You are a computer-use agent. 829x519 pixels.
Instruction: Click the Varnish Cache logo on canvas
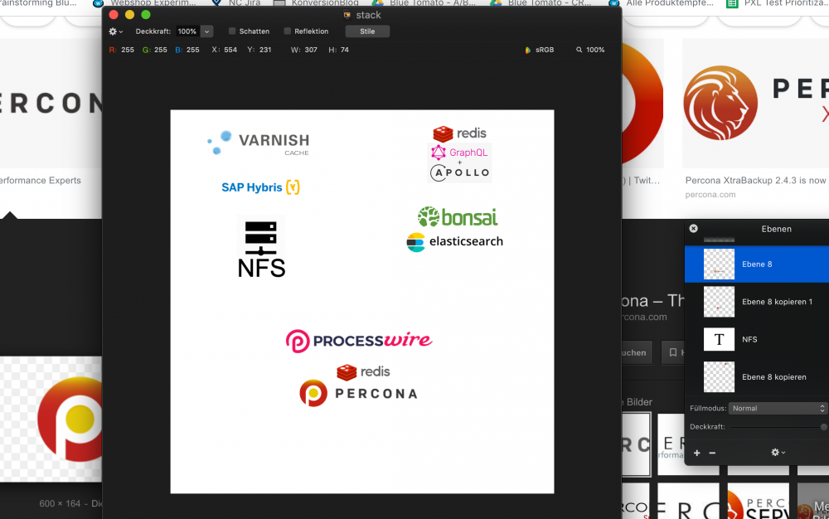pyautogui.click(x=258, y=143)
